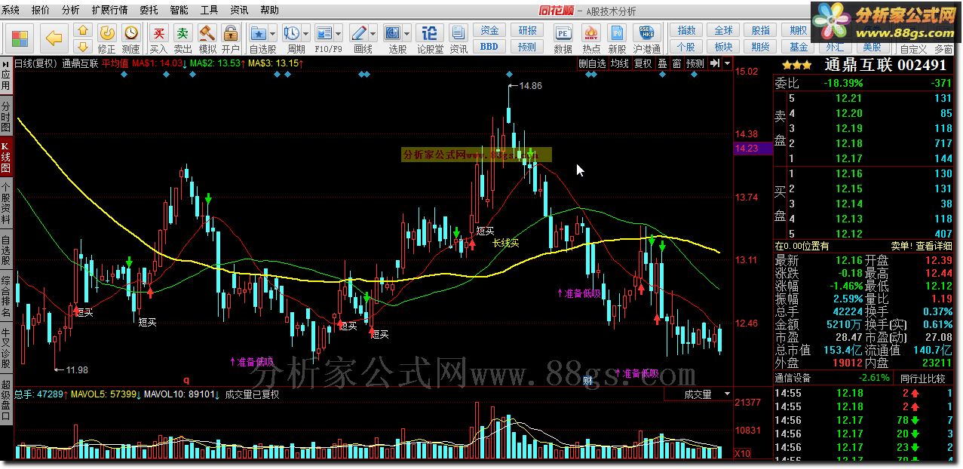Open the 新股 IPO icon
The image size is (963, 469).
[618, 38]
